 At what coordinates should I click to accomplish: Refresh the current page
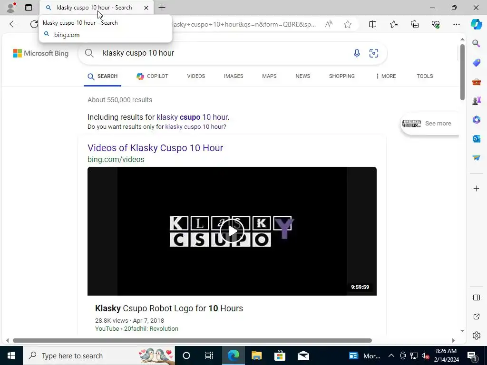34,24
